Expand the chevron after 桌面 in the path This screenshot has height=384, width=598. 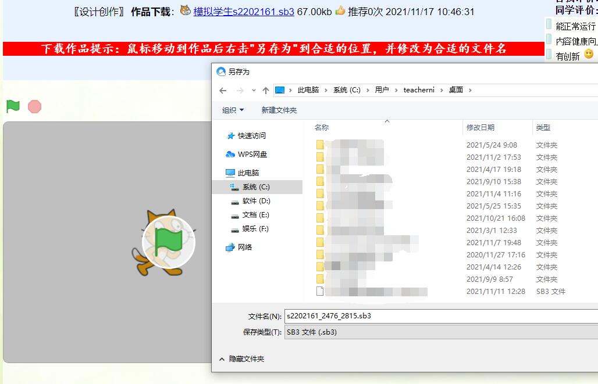470,90
